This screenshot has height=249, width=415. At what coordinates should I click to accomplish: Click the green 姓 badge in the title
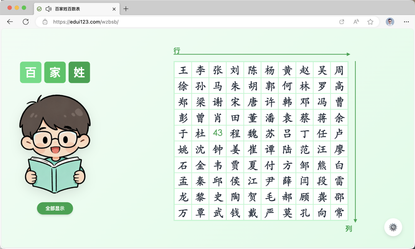(x=79, y=73)
